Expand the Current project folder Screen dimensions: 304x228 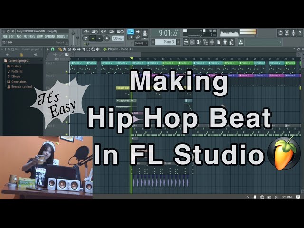[17, 61]
